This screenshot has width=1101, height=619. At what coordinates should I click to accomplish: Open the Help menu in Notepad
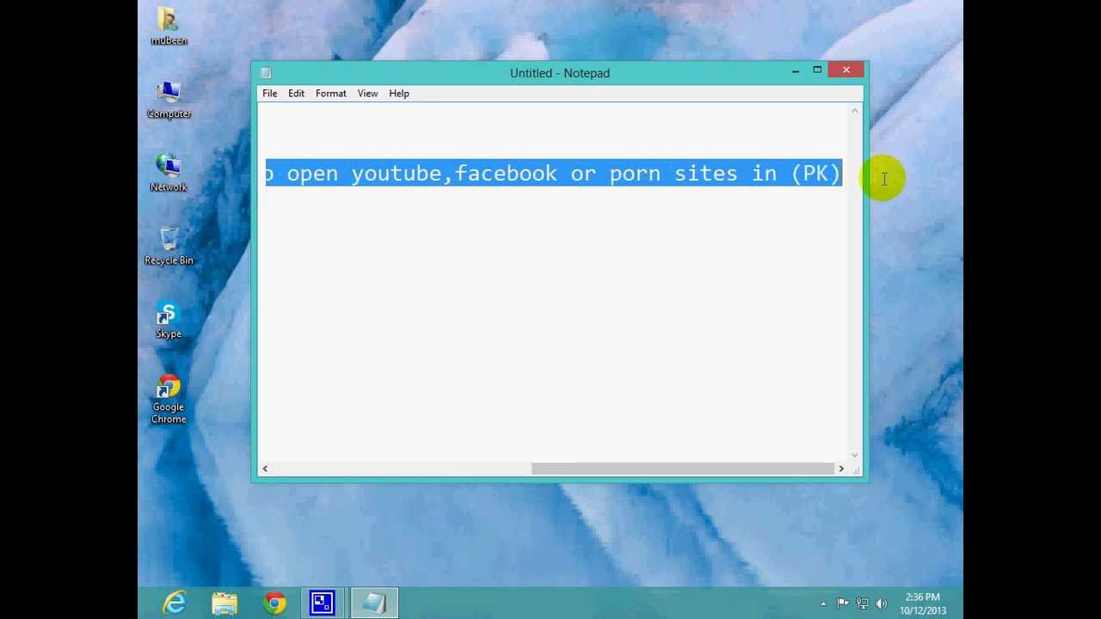point(399,94)
